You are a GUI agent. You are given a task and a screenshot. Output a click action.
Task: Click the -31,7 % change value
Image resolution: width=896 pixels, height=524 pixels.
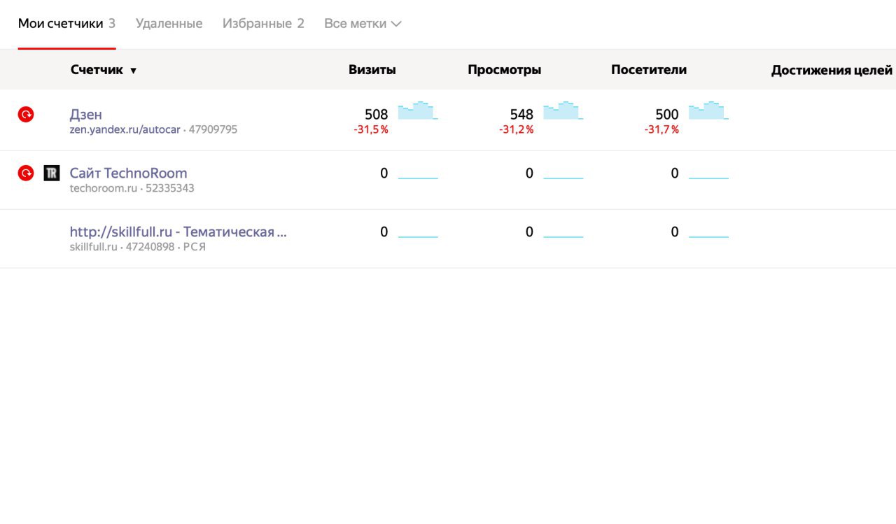661,130
